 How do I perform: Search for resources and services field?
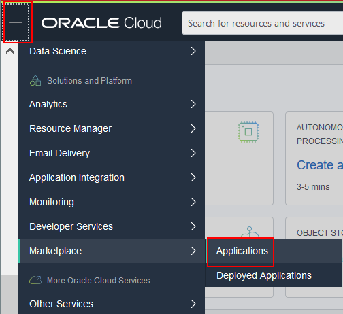coord(262,23)
